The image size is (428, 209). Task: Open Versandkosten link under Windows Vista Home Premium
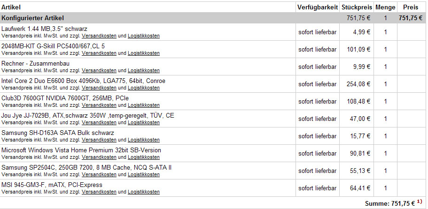pyautogui.click(x=99, y=157)
